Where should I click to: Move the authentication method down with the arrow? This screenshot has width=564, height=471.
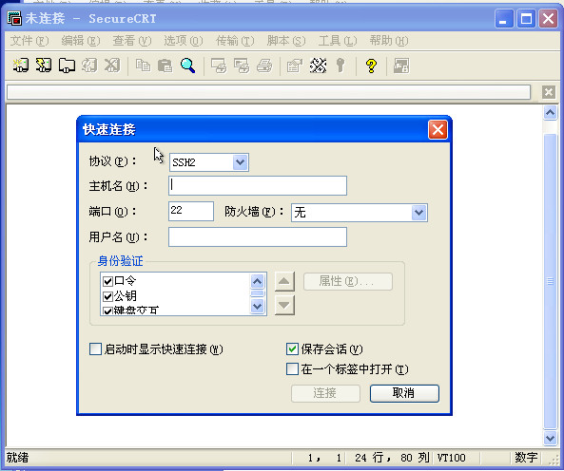[x=284, y=305]
